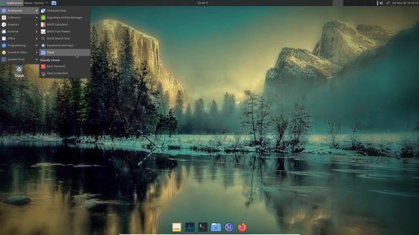Launch Character Map from the Accessories submenu

tap(64, 10)
